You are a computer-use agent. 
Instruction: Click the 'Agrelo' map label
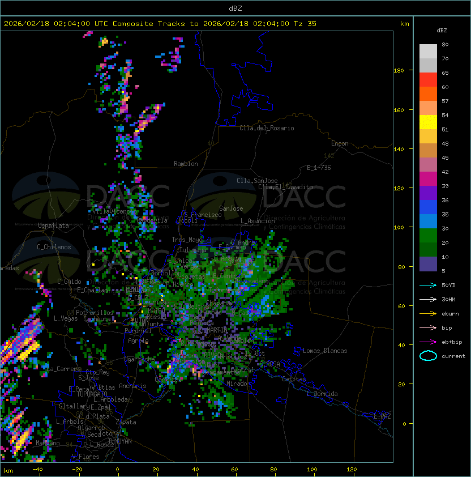pos(138,340)
